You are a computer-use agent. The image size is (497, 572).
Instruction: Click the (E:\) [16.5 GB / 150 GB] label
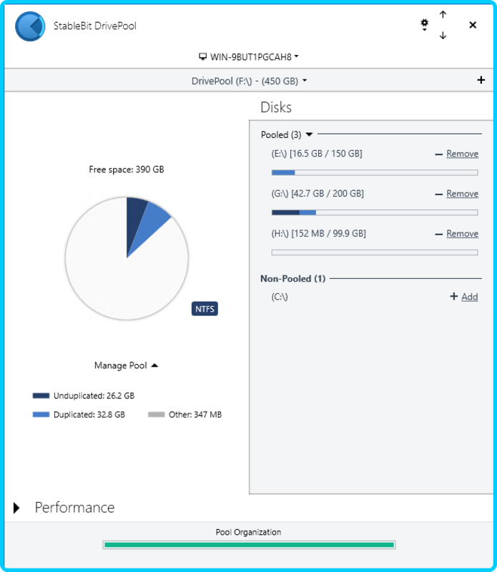317,154
